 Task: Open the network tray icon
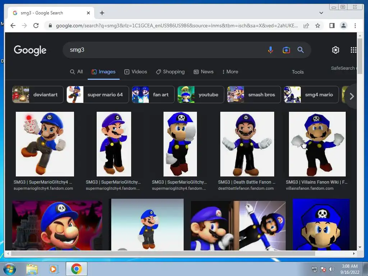tap(314, 269)
